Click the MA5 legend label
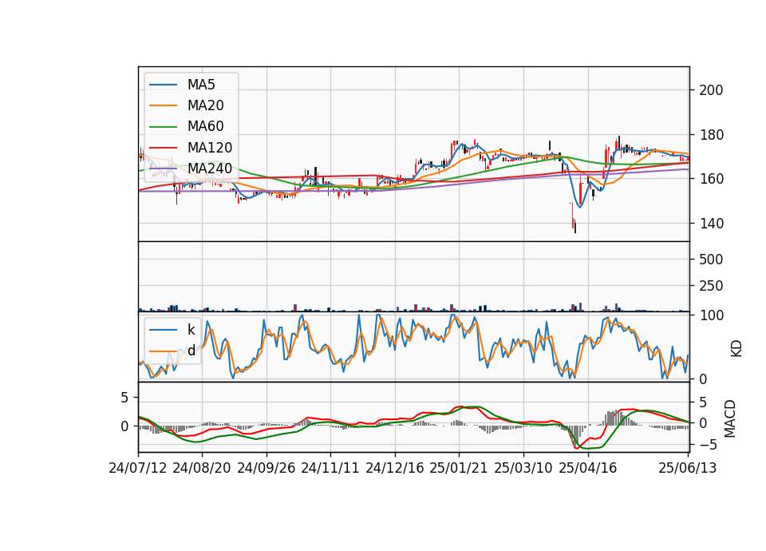Screen dimensions: 766x551 (201, 85)
